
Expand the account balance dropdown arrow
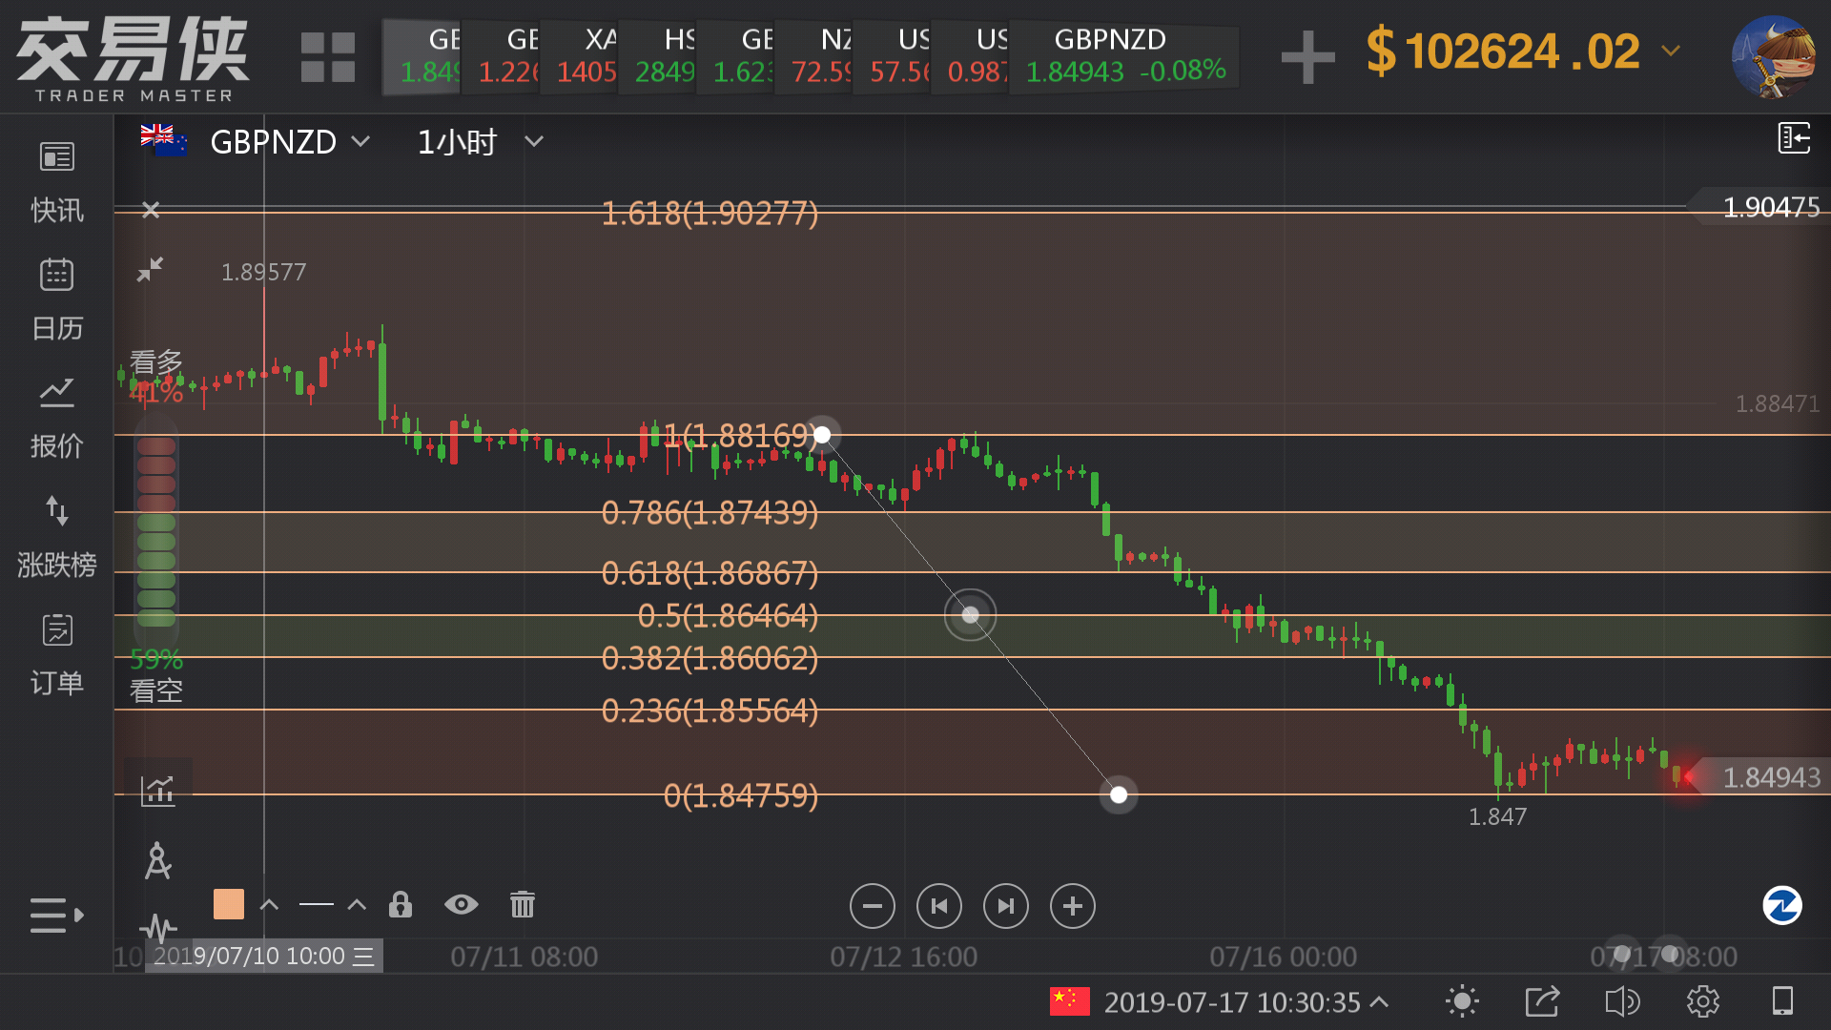tap(1671, 51)
